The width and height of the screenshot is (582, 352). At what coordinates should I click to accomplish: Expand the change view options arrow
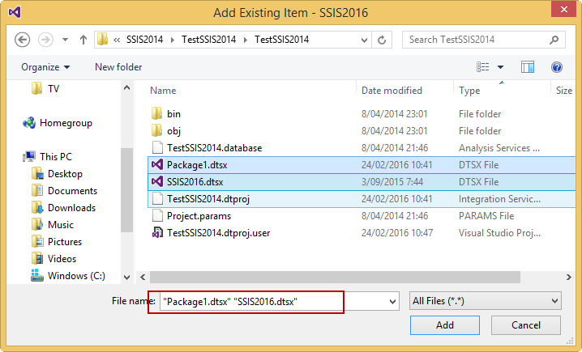coord(500,67)
